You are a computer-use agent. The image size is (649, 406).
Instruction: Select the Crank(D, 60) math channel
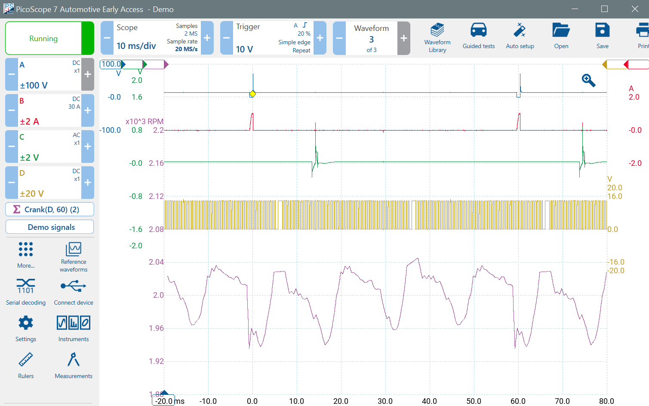click(50, 210)
